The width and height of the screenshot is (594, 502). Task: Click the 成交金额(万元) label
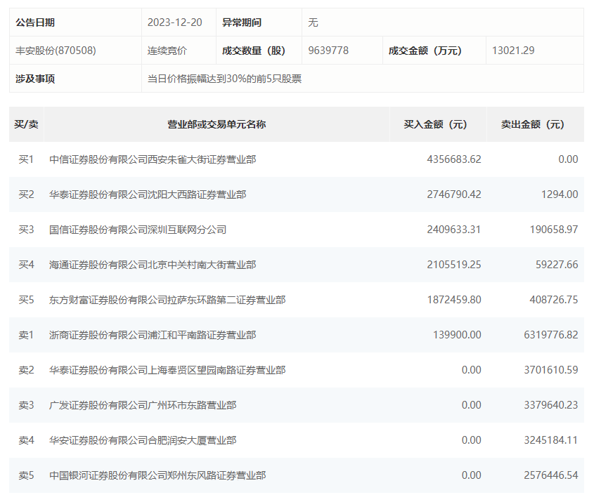point(425,51)
